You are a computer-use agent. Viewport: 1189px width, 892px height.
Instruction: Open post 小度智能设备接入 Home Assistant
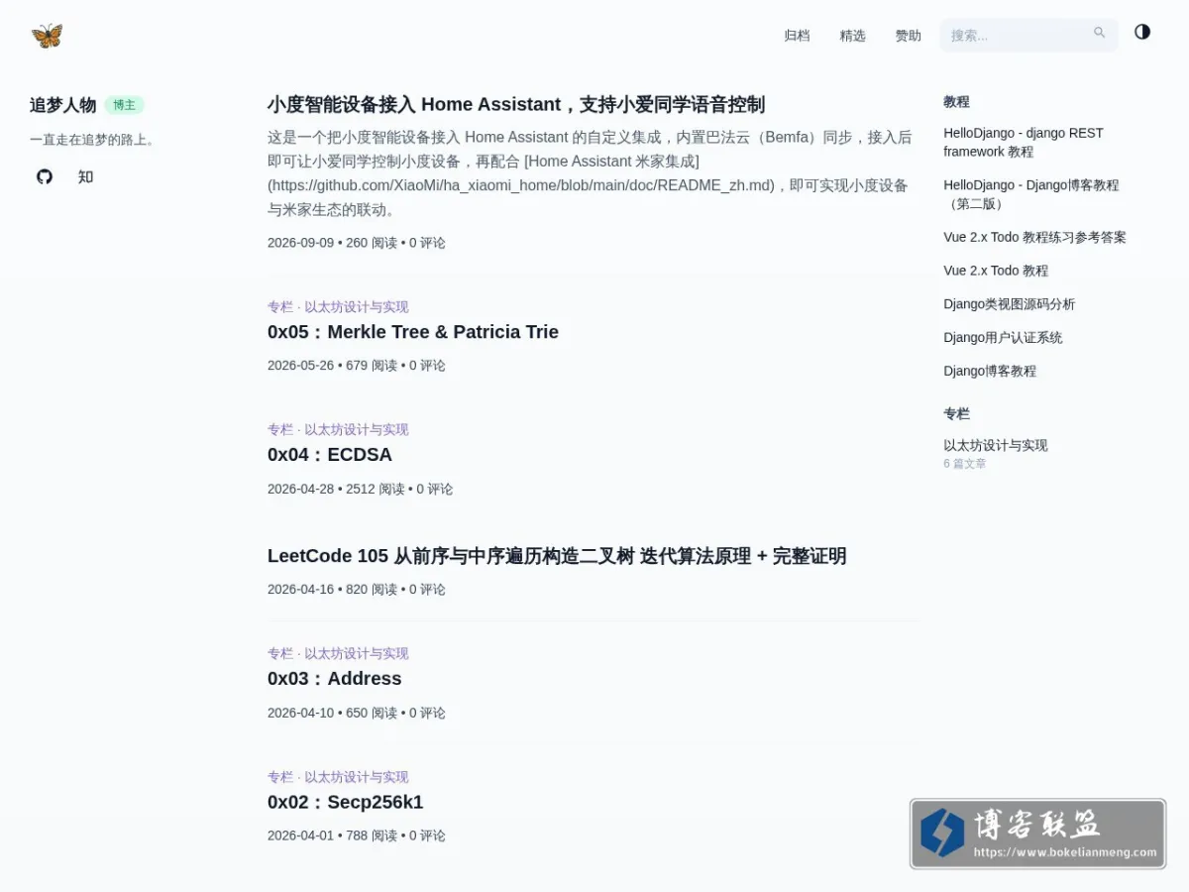[516, 104]
